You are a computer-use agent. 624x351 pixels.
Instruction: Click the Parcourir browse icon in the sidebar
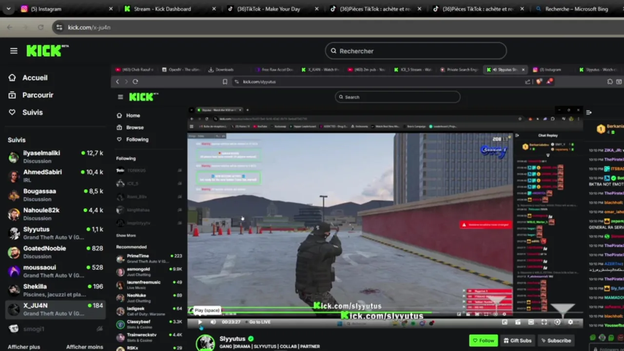tap(12, 95)
